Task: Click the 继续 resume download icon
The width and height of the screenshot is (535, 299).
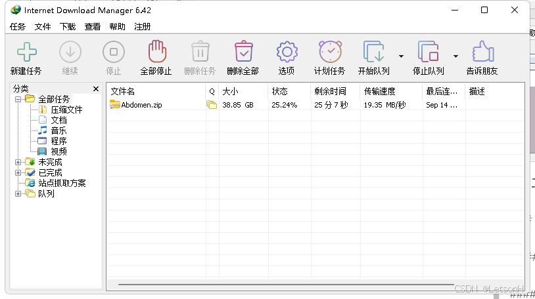Action: 70,52
